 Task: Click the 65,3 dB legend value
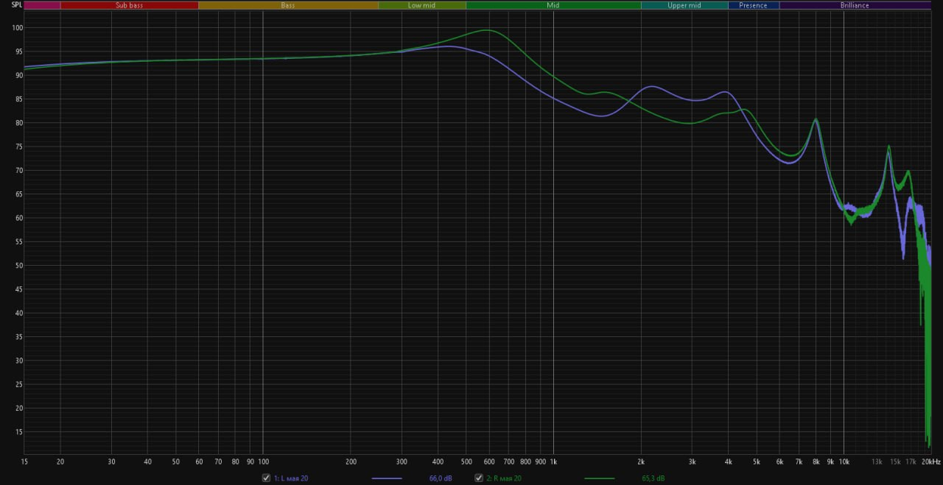pyautogui.click(x=653, y=478)
